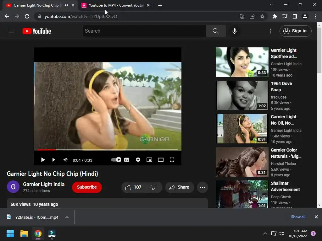Open YouTube settings three-dot menu
322x241 pixels.
point(271,31)
